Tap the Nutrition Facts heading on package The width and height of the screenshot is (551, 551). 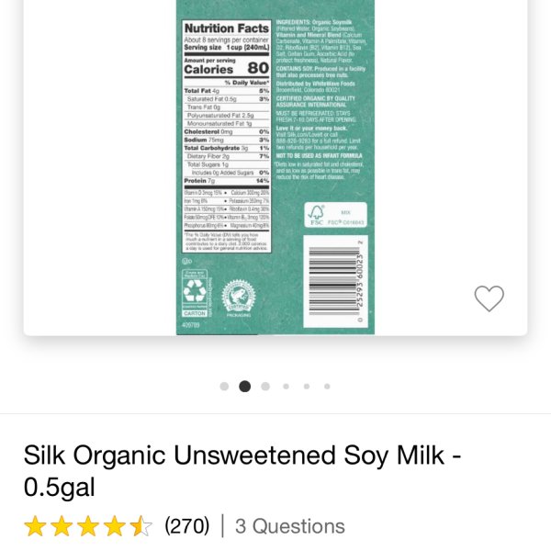click(x=227, y=28)
